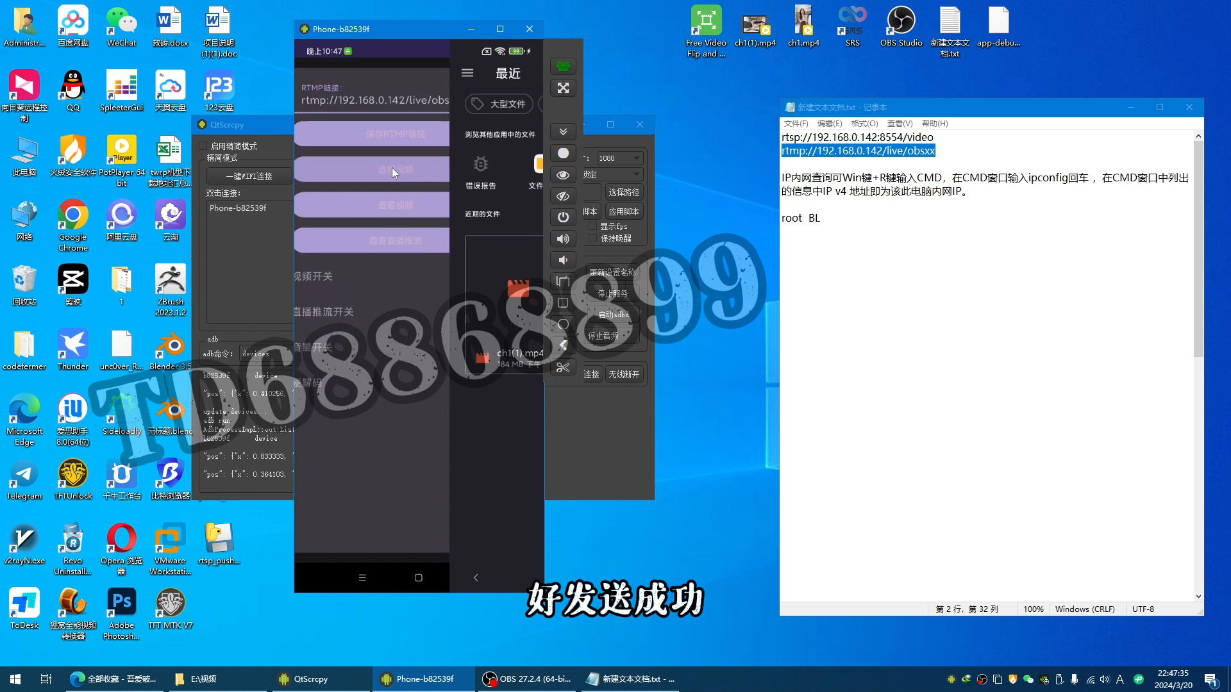This screenshot has height=692, width=1231.
Task: Click the scissors screenshot icon
Action: (563, 367)
